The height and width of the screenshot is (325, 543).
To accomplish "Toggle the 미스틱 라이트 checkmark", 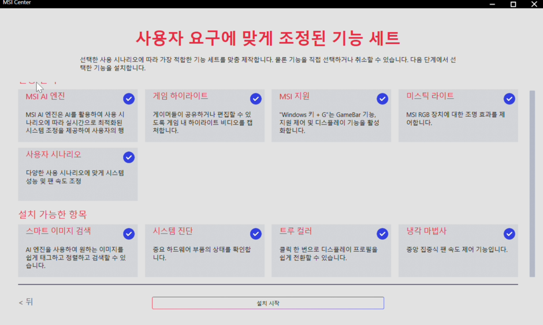I will pyautogui.click(x=509, y=99).
